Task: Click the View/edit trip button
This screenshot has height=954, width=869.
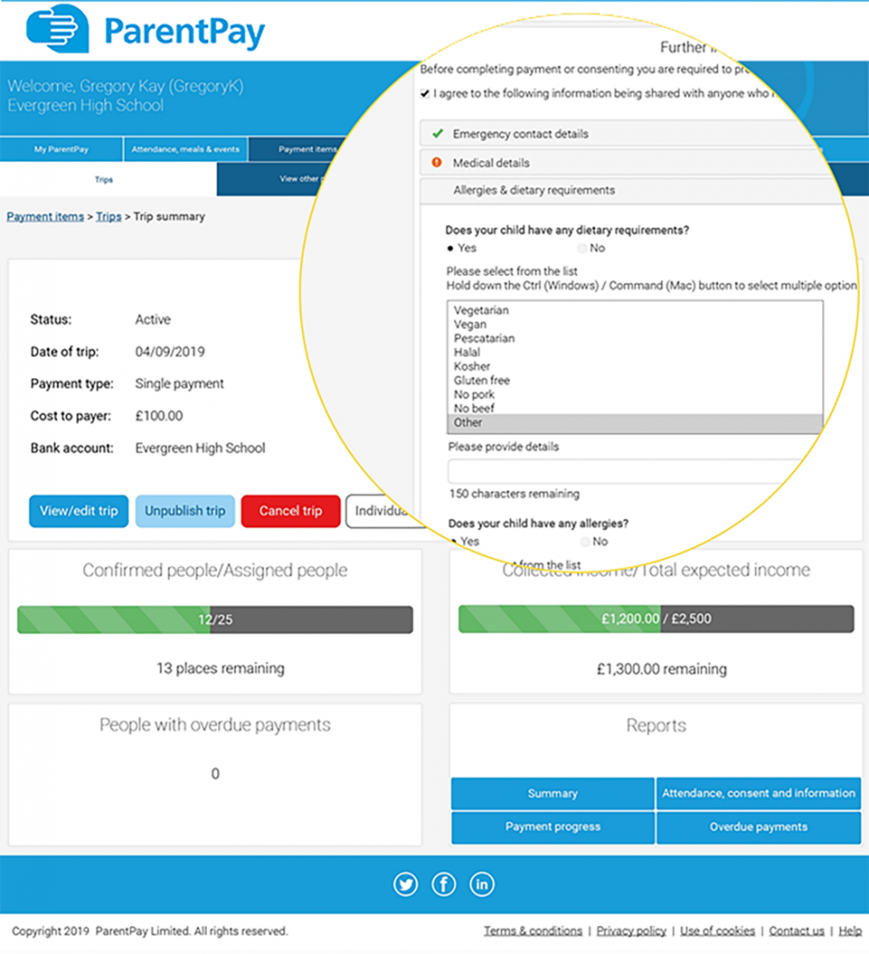Action: pos(78,511)
